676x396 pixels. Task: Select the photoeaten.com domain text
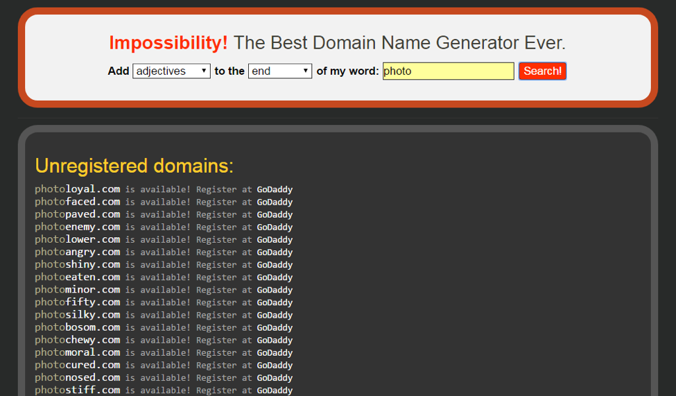click(78, 277)
